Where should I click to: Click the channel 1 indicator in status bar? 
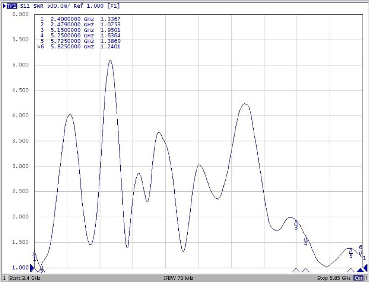(4, 278)
